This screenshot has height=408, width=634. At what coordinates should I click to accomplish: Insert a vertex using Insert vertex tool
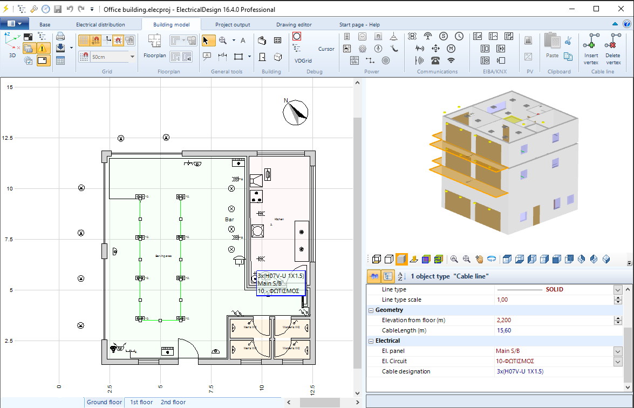(x=591, y=46)
